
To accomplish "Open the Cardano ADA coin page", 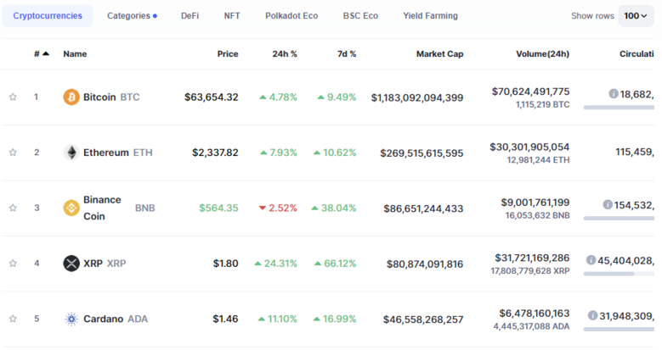I will pyautogui.click(x=116, y=319).
